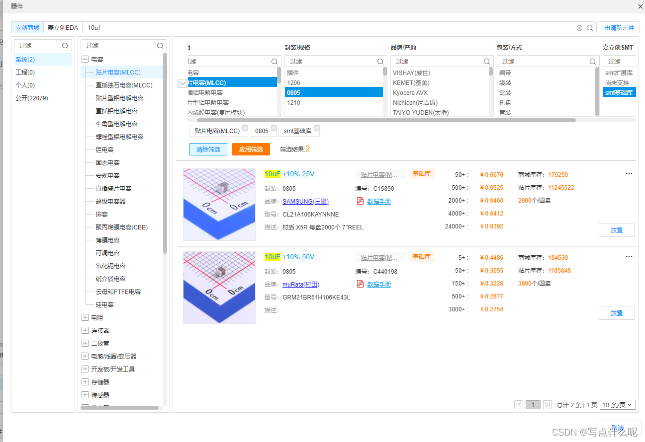Viewport: 645px width, 442px height.
Task: Select 编带 packaging filter
Action: point(505,73)
